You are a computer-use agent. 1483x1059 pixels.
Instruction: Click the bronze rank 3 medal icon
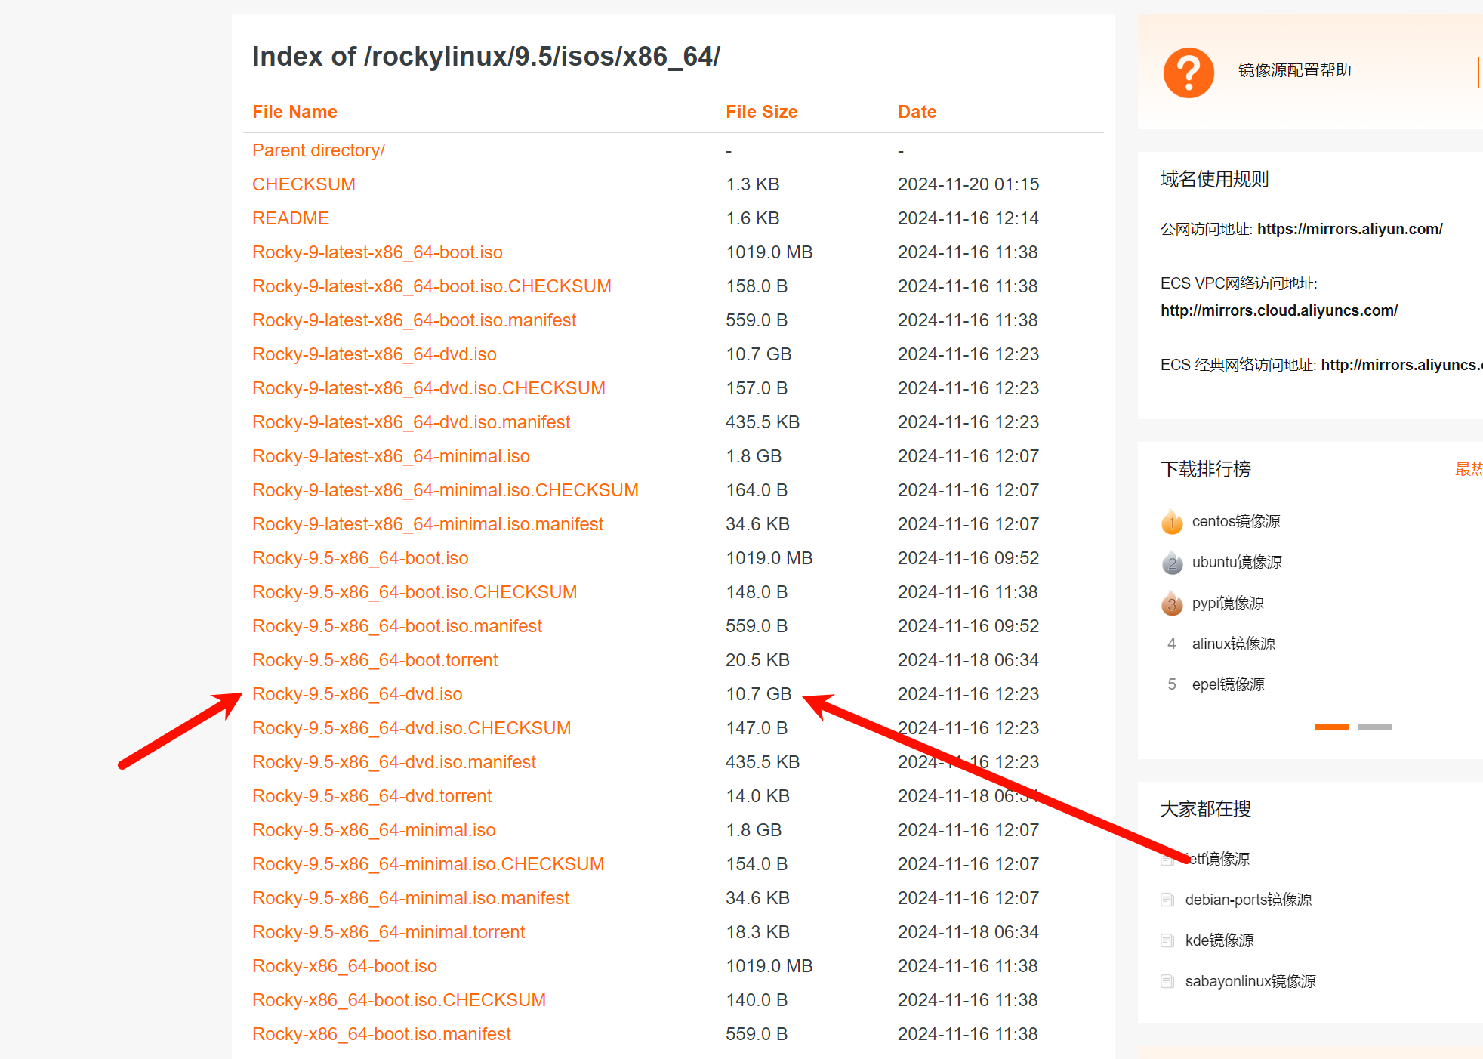coord(1172,604)
